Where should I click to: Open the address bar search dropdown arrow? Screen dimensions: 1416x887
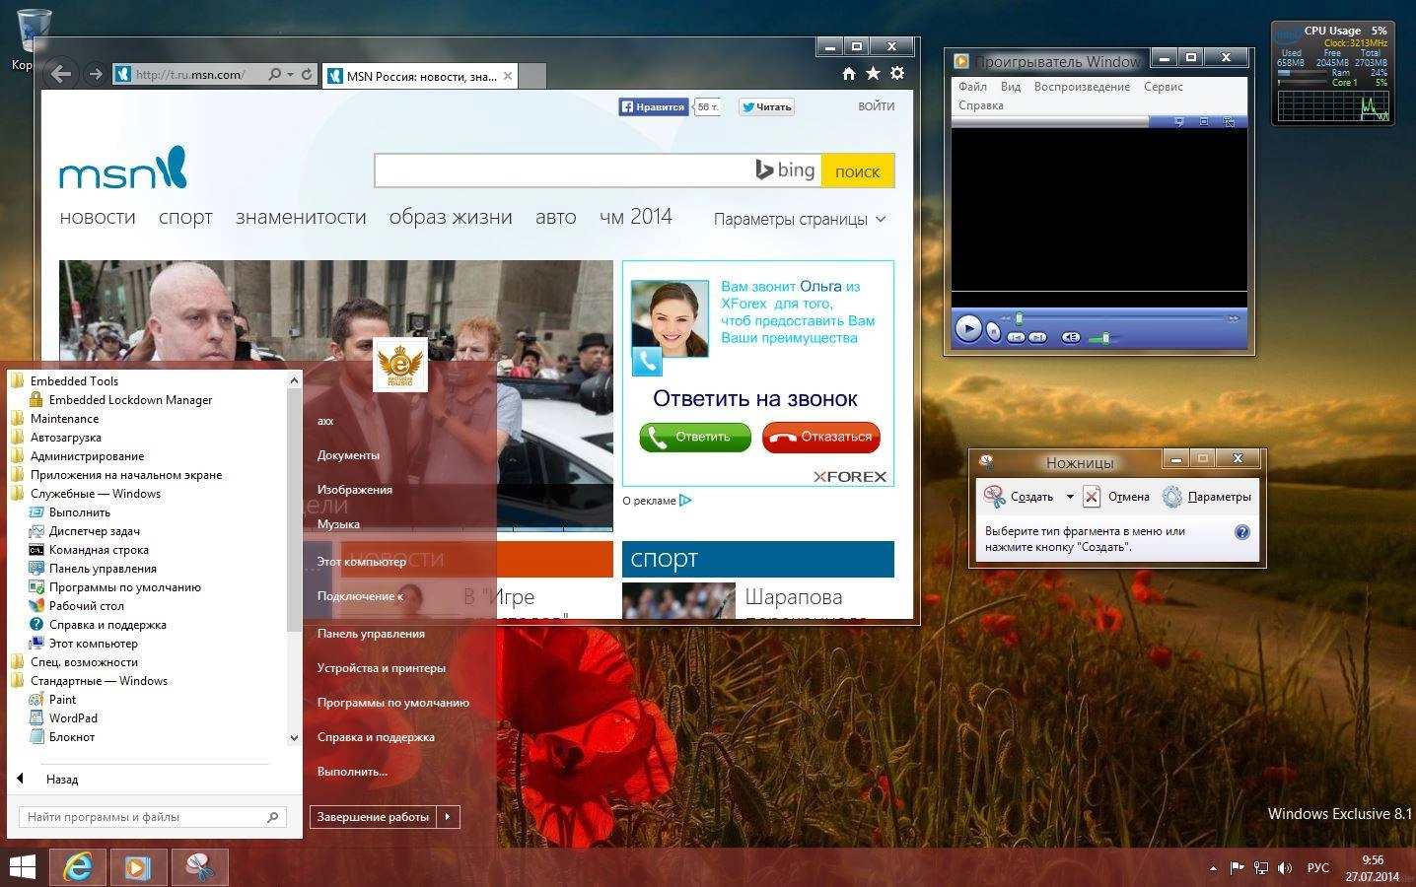(290, 75)
